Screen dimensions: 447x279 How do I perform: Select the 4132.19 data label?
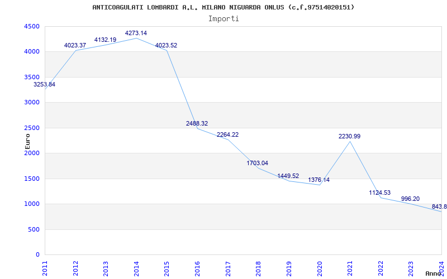click(106, 40)
